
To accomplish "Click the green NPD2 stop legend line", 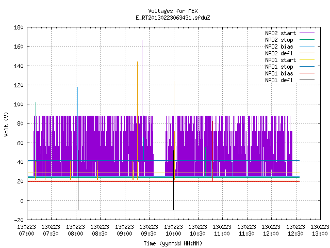I will (307, 39).
